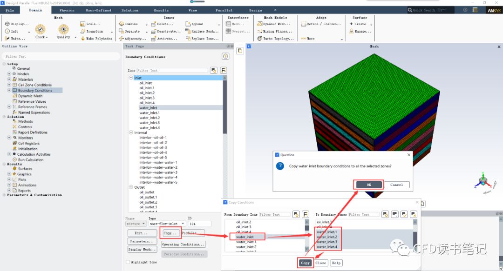Open Mixing Planes
Image resolution: width=503 pixels, height=271 pixels.
pyautogui.click(x=275, y=32)
